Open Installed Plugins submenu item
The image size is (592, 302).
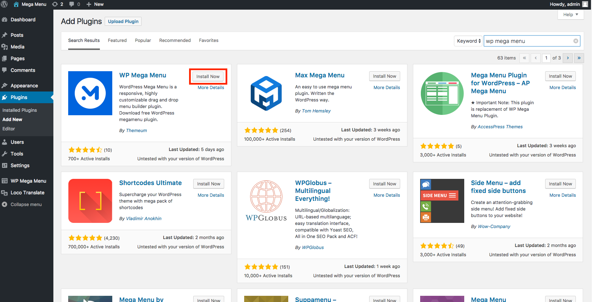[20, 110]
